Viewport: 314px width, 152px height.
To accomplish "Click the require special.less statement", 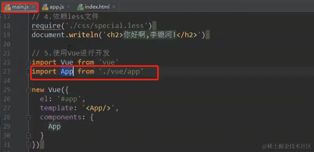I will pos(92,26).
